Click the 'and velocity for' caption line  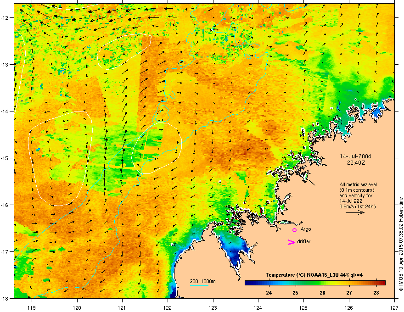356,195
